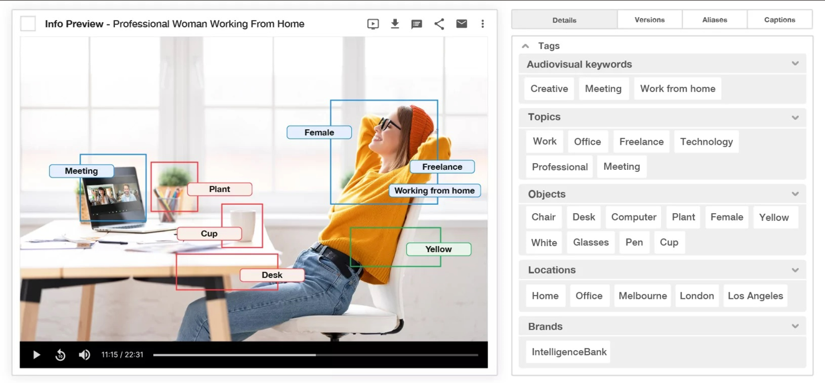This screenshot has width=825, height=383.
Task: Open the Aliases tab
Action: pyautogui.click(x=715, y=19)
